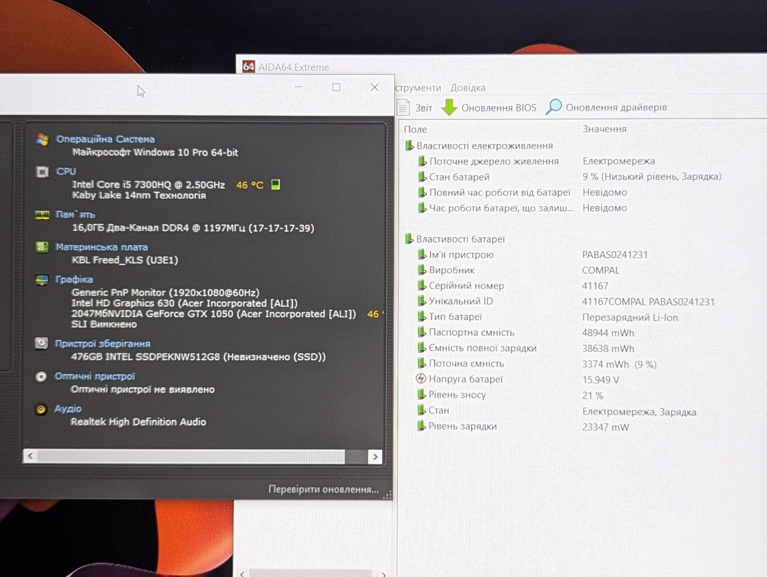Close the front Speccy window

375,87
